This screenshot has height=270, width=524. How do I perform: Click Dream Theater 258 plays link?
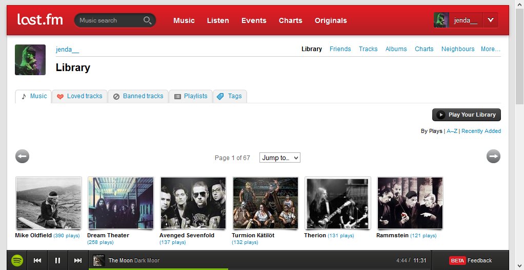[x=100, y=242]
